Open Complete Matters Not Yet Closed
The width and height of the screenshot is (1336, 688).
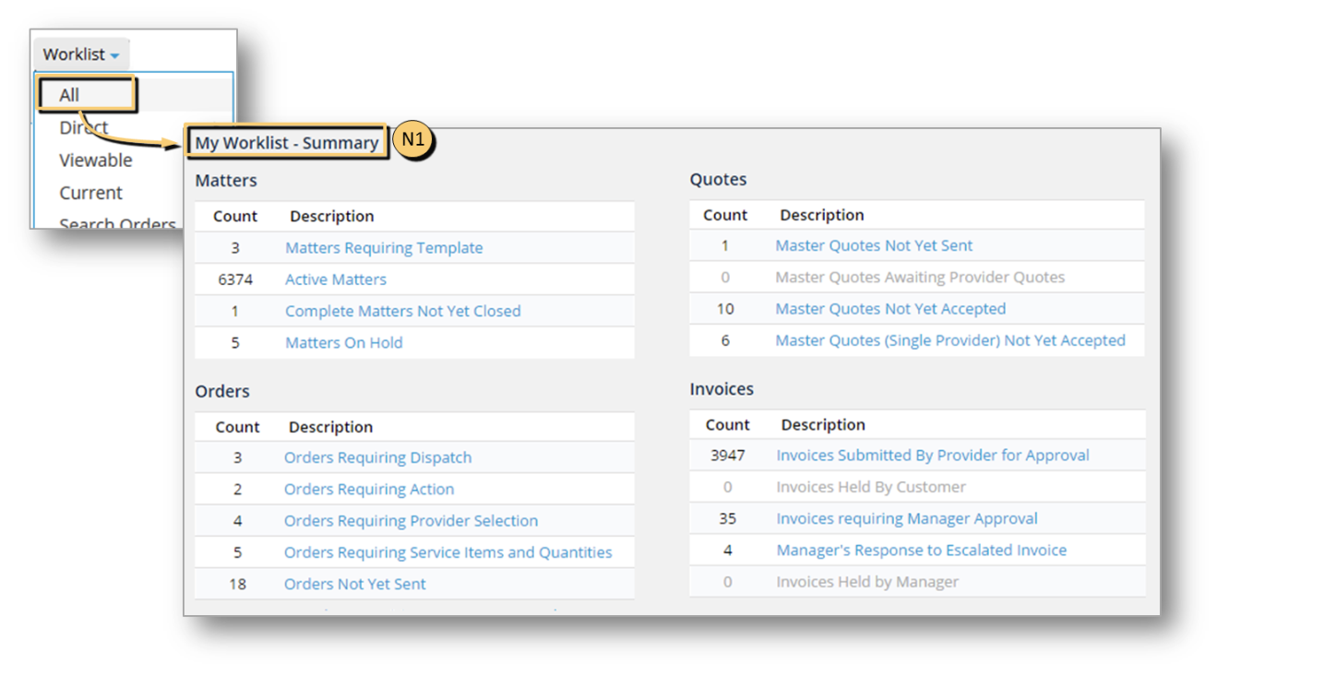click(x=402, y=311)
